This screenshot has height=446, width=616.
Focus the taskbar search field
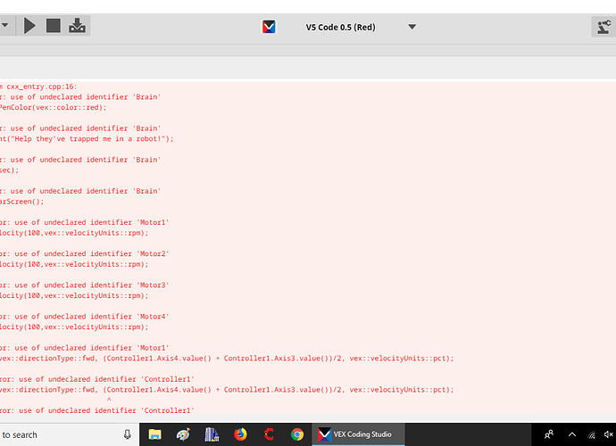click(69, 434)
